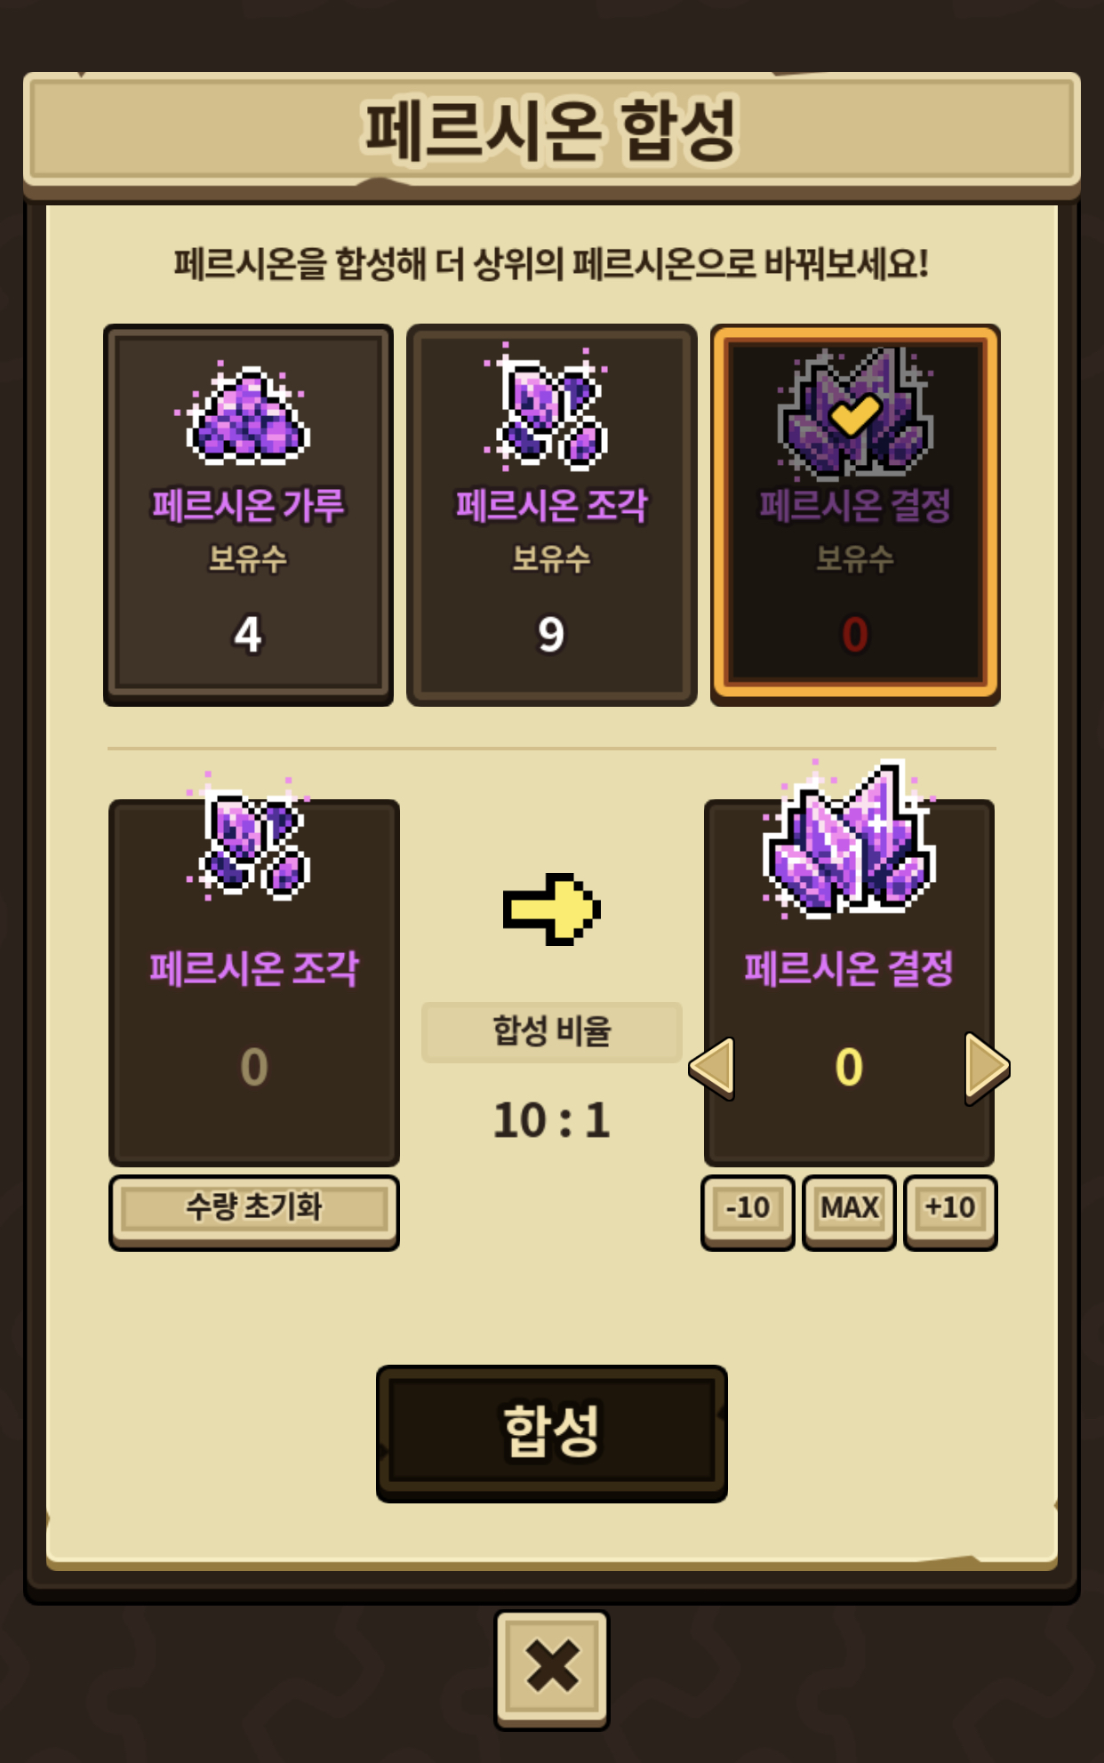Increase quantity with the right arrow
1104x1763 pixels.
[x=987, y=1067]
